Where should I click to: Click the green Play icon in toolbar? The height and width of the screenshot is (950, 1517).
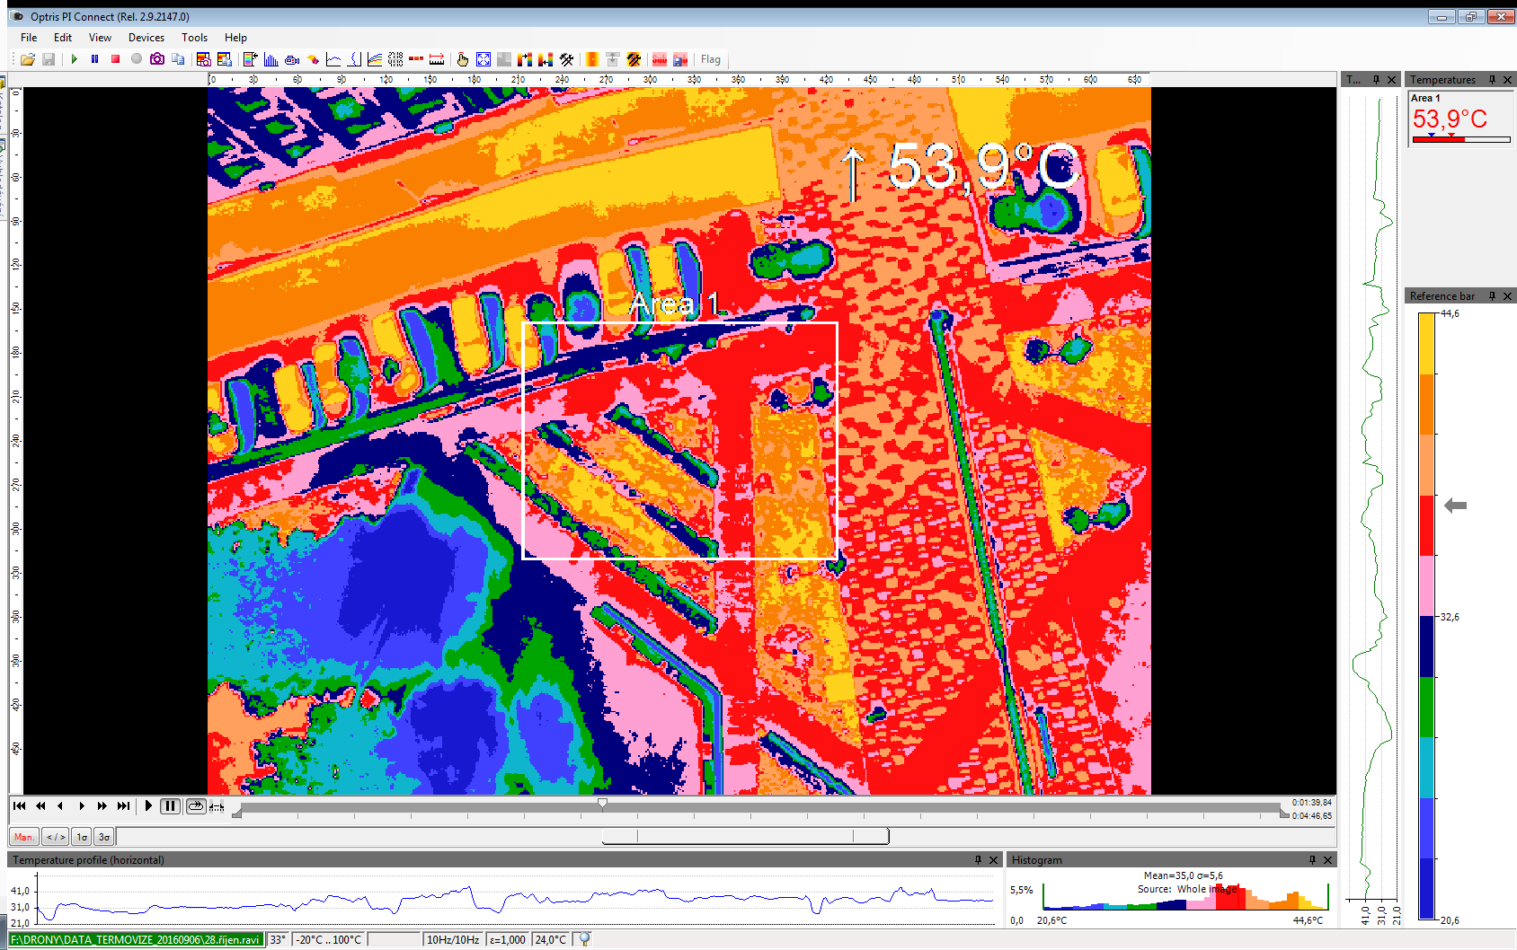click(74, 59)
